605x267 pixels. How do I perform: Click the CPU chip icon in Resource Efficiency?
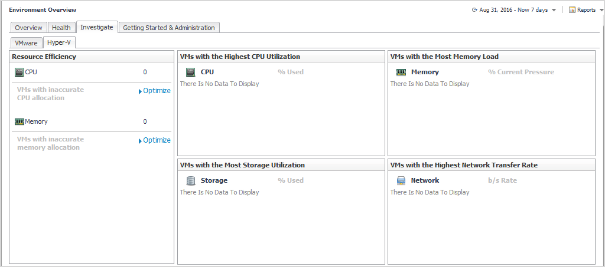(19, 72)
